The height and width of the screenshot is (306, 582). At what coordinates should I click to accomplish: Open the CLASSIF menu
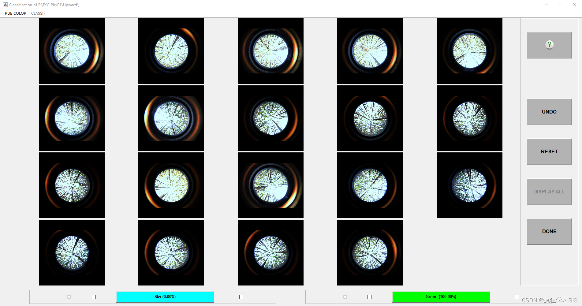coord(38,13)
